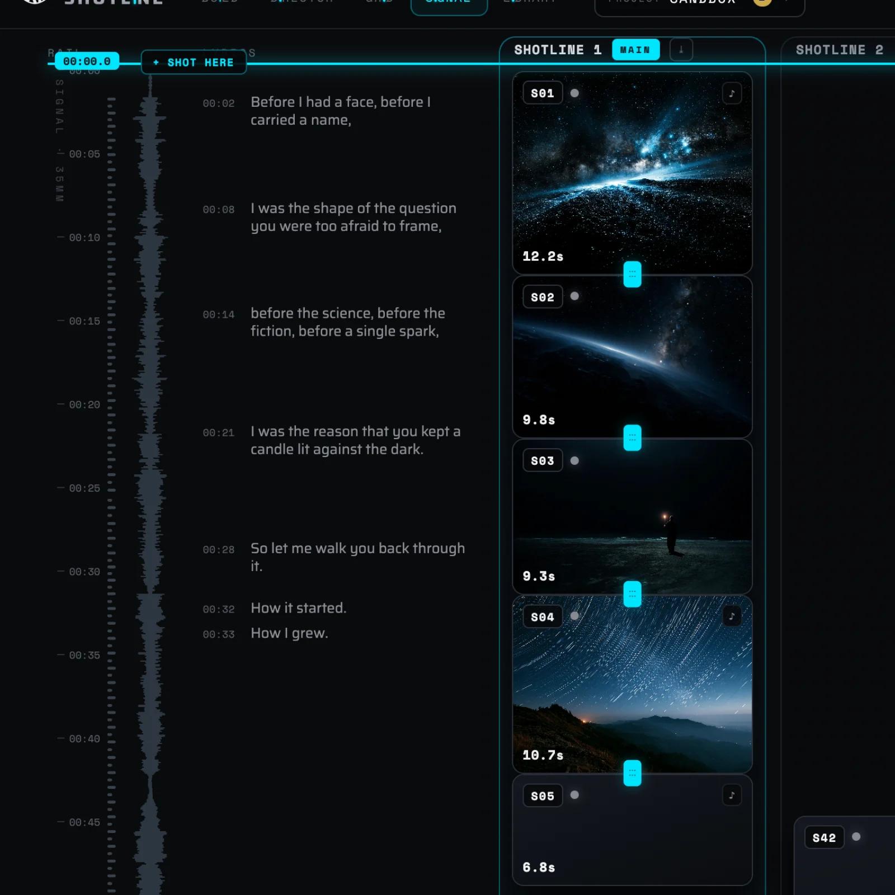895x895 pixels.
Task: Grab the cyan handle between S02 and S03
Action: point(632,437)
